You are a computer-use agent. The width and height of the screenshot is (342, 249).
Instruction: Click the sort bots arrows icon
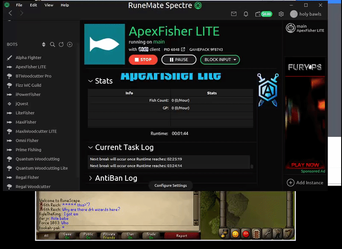coord(44,44)
